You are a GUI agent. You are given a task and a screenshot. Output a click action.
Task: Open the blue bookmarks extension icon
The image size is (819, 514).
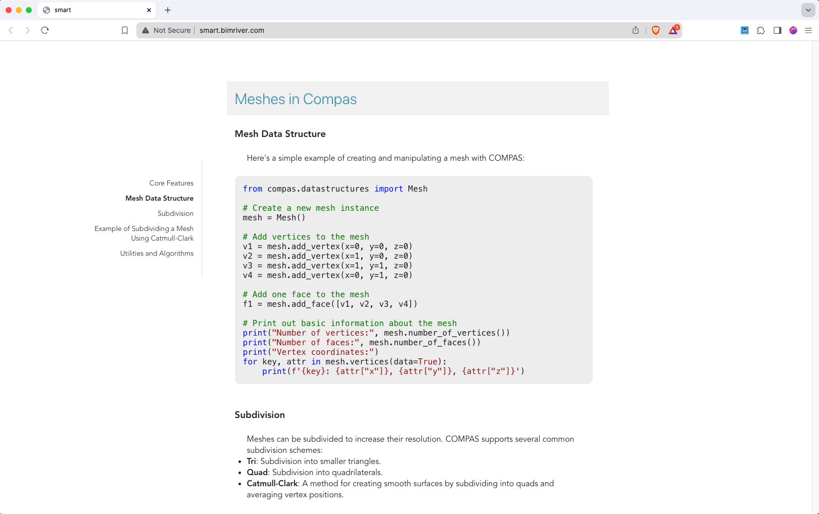pos(745,30)
